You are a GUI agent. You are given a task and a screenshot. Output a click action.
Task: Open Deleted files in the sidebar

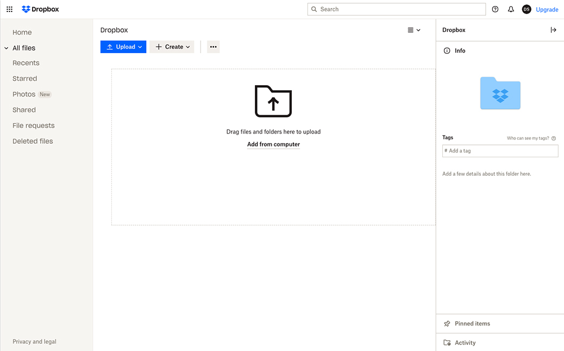pyautogui.click(x=33, y=141)
